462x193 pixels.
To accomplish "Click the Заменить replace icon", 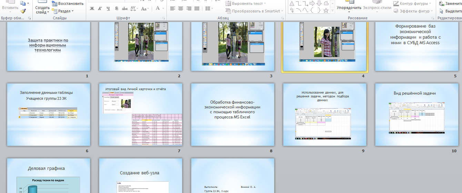I will 441,3.
